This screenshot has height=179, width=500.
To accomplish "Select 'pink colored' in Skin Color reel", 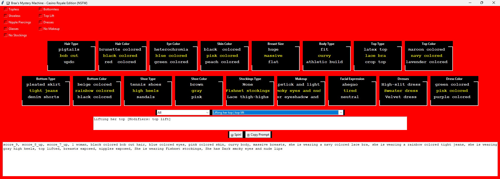I will pos(222,56).
